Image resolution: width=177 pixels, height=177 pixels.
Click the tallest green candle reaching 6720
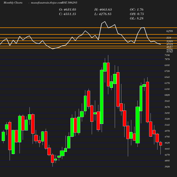[x=102, y=97]
